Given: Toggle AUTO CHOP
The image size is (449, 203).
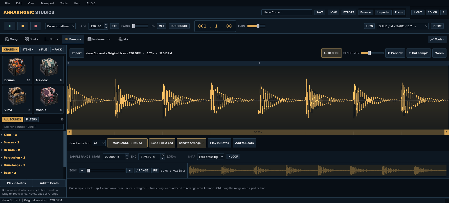Looking at the screenshot, I should [331, 53].
